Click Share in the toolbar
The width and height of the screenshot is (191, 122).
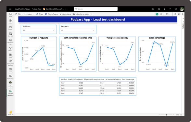click(40, 14)
